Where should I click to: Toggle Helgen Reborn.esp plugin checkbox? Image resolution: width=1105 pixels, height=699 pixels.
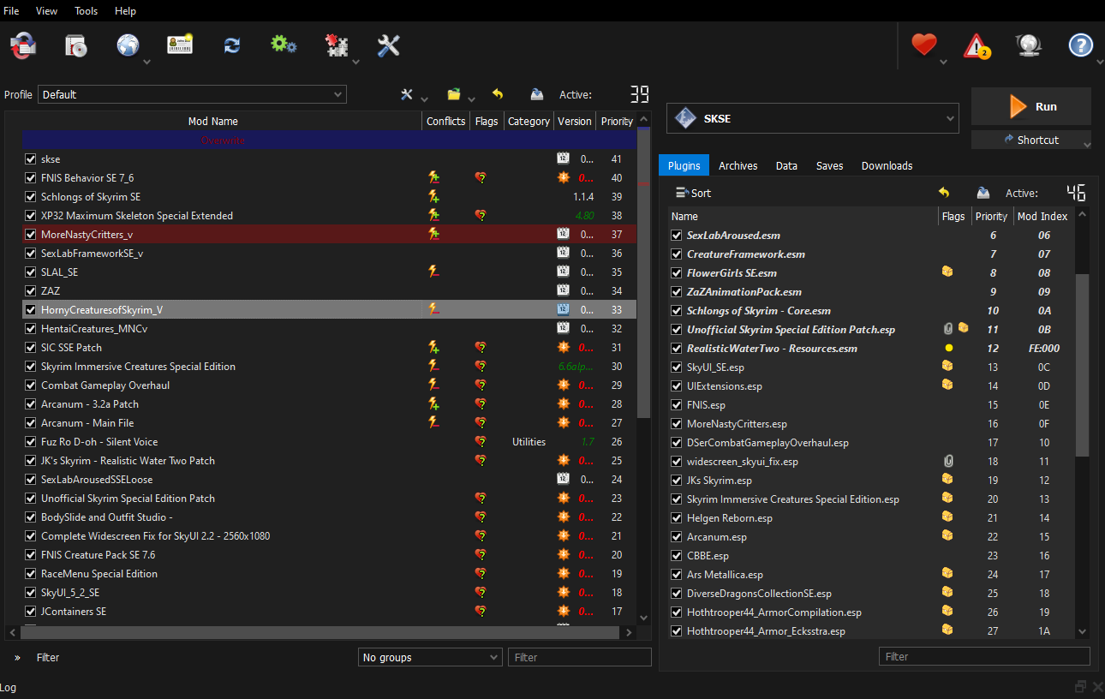(x=677, y=517)
